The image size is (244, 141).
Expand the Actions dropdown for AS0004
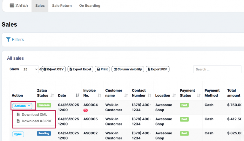[22, 106]
